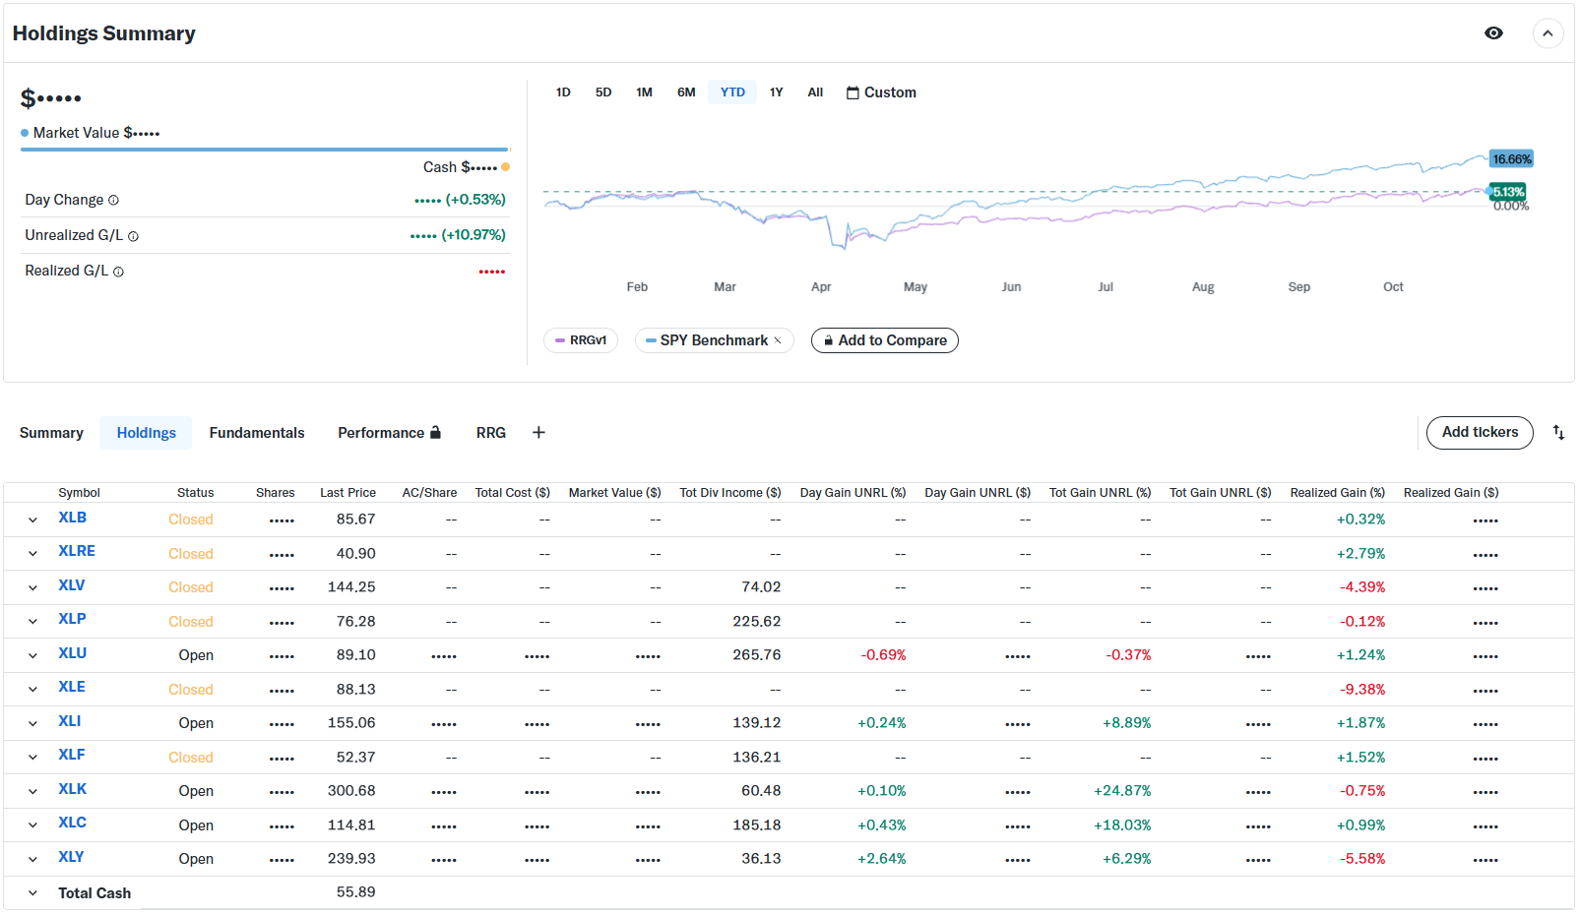
Task: Toggle the RRGv1 series in chart legend
Action: (580, 340)
